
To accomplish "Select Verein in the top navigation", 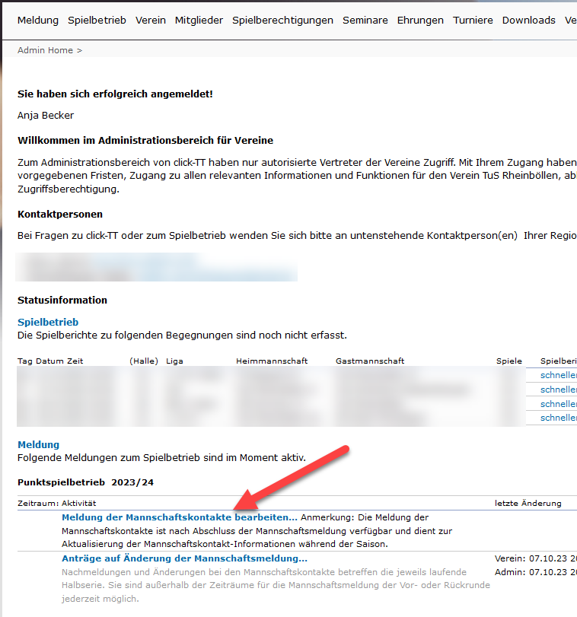I will tap(151, 21).
